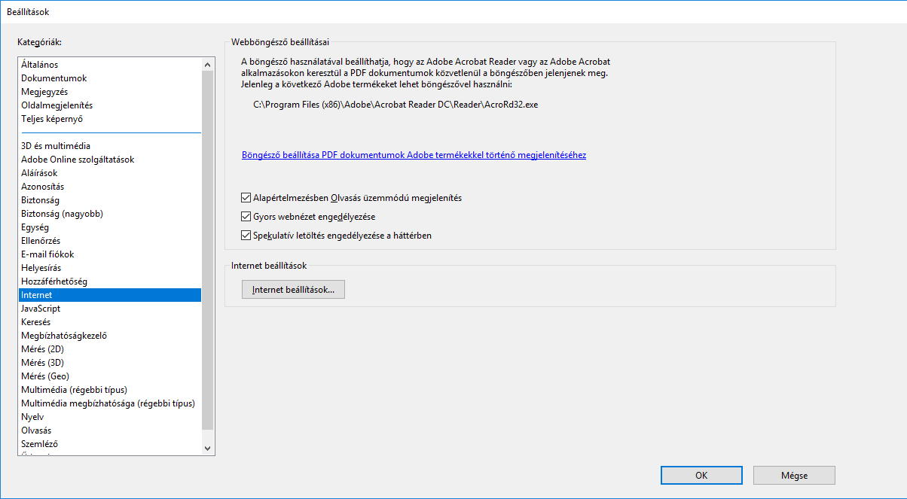Switch to the JavaScript category
The width and height of the screenshot is (907, 499).
click(41, 309)
